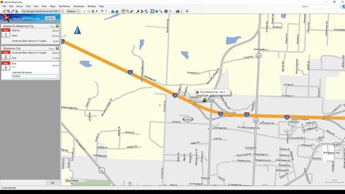Select the Day 2 calendar icon
The width and height of the screenshot is (345, 194).
(6, 55)
